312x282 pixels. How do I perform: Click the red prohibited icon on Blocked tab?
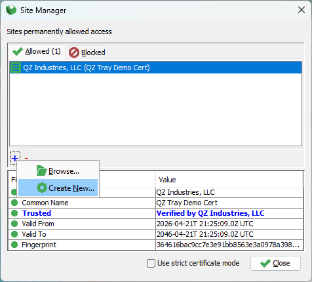(74, 52)
